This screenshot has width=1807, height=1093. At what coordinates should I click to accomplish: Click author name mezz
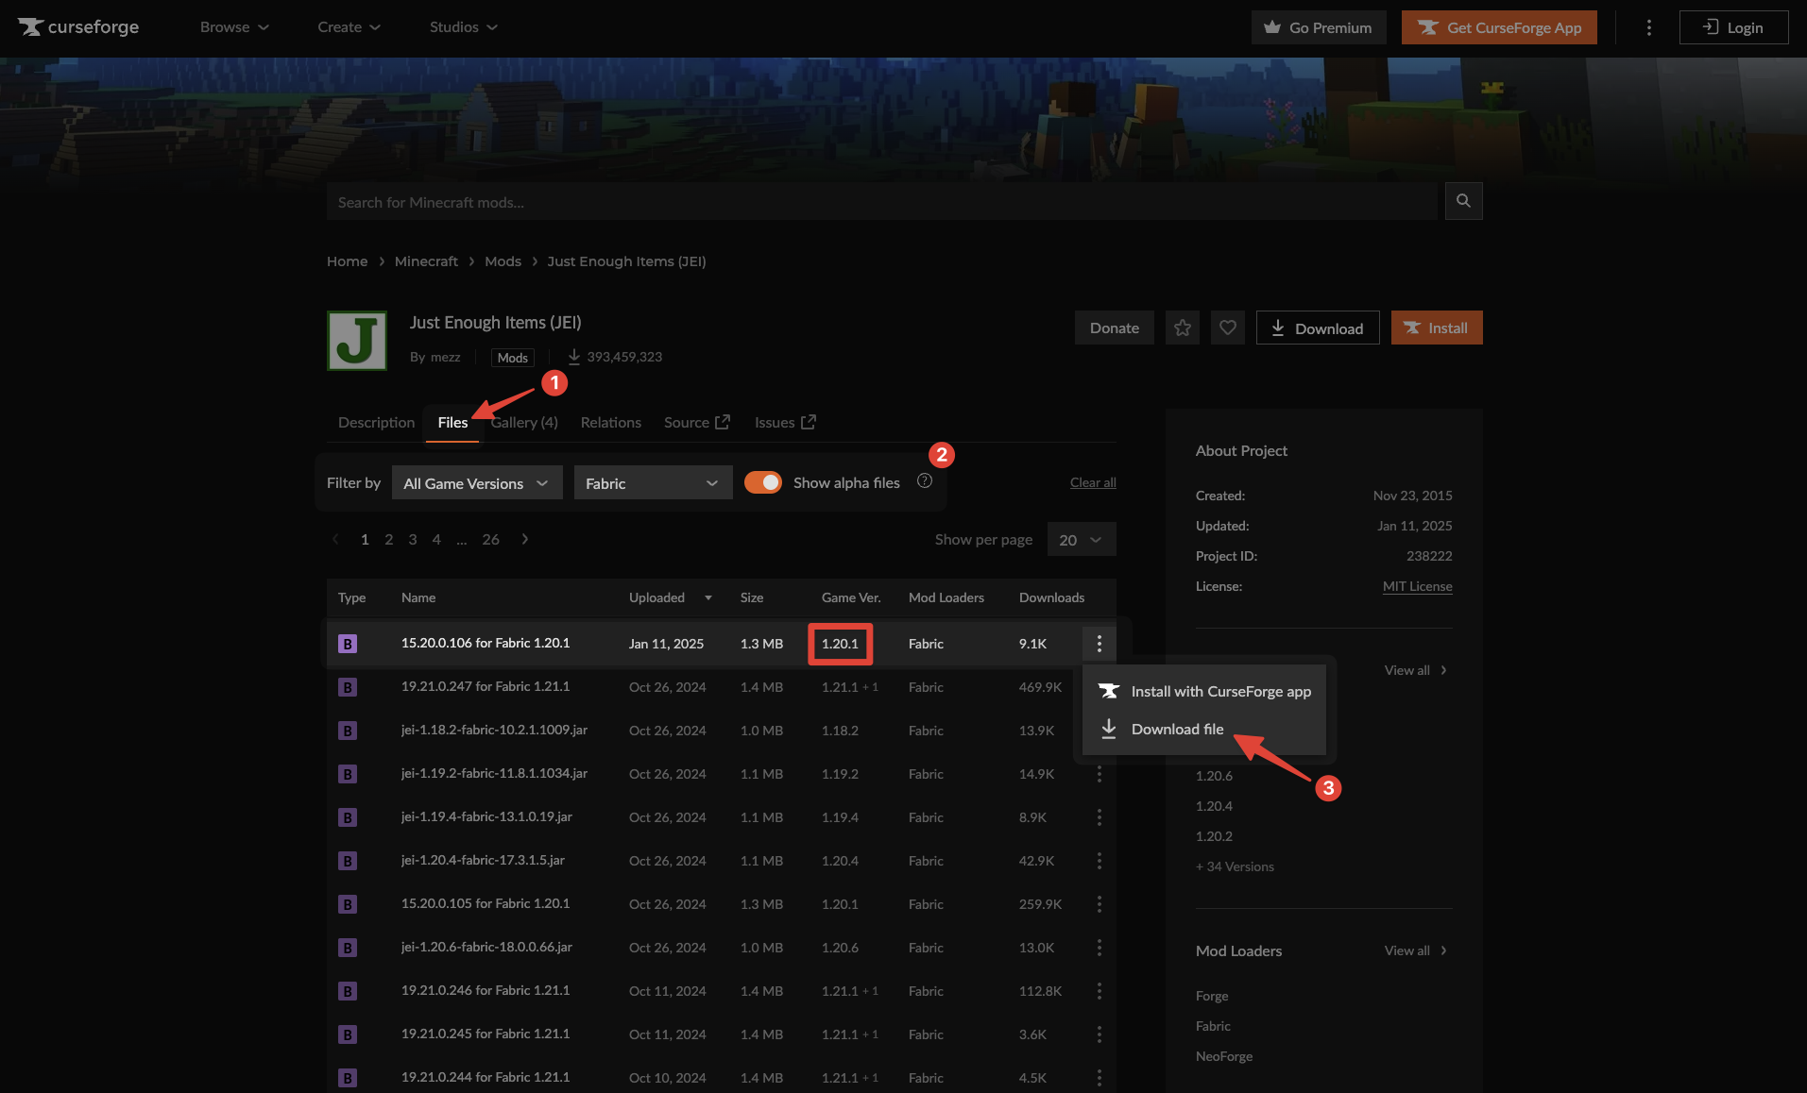point(445,357)
